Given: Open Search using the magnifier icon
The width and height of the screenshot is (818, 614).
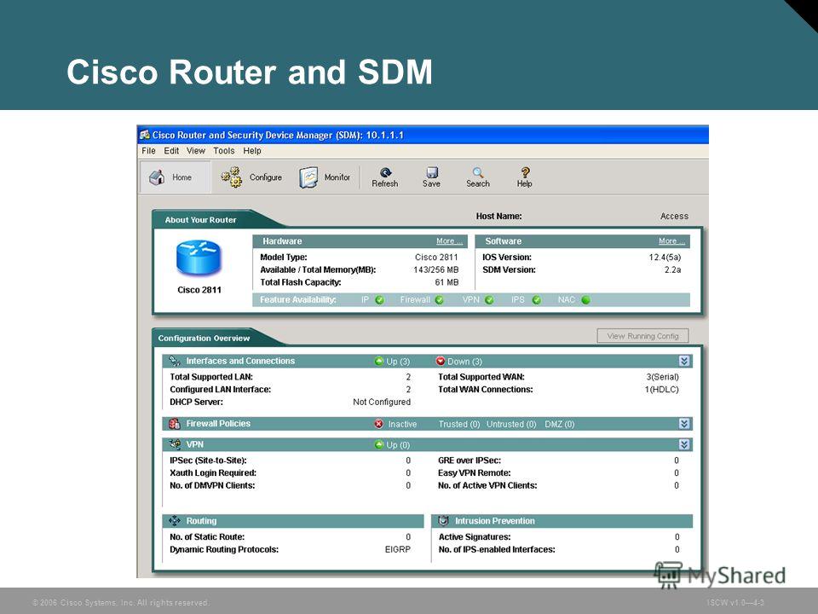Looking at the screenshot, I should pos(478,172).
